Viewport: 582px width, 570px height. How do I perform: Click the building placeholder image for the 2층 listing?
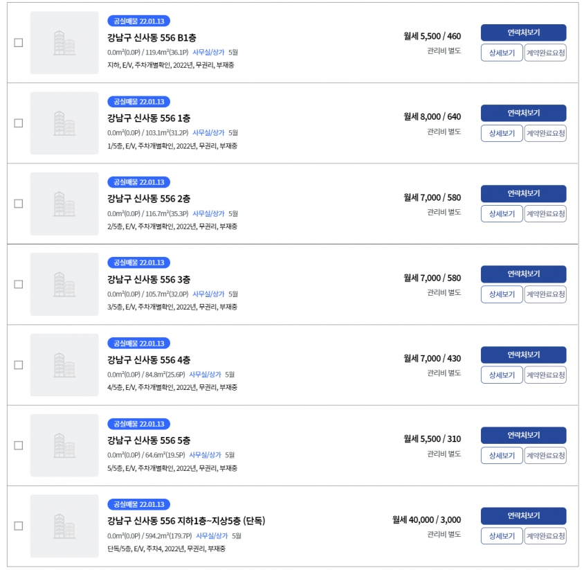(64, 204)
